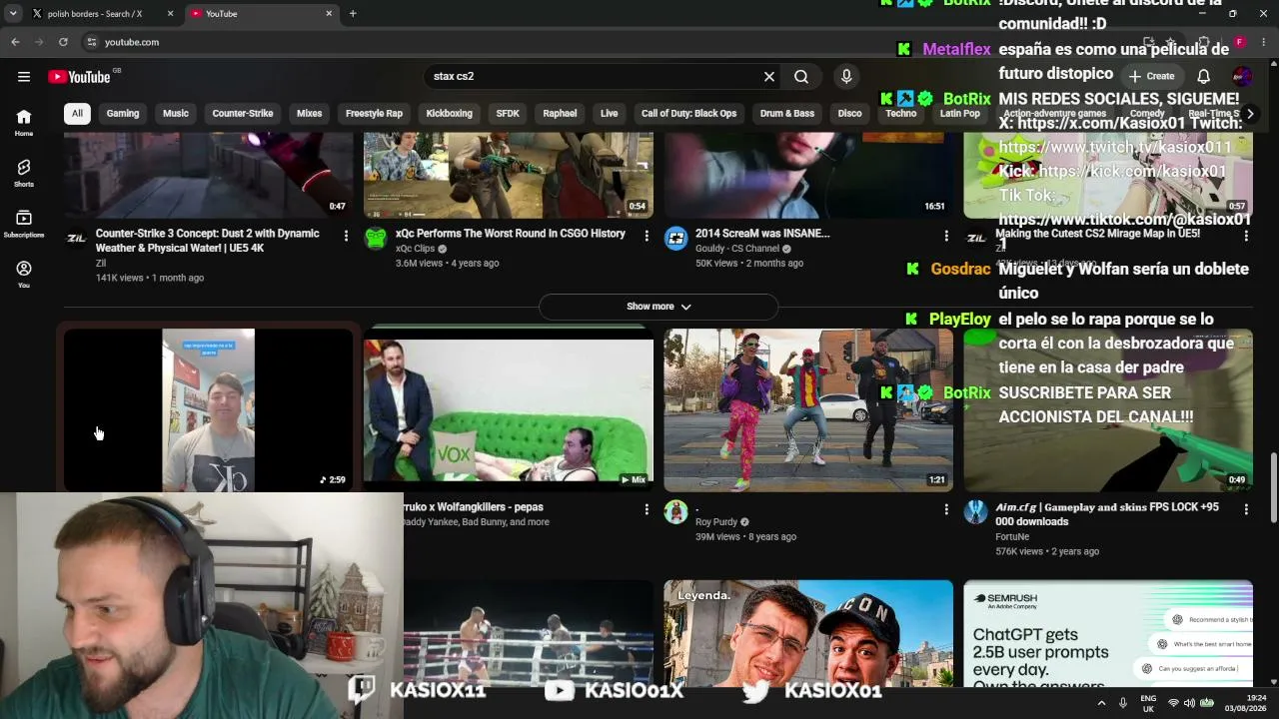Viewport: 1279px width, 719px height.
Task: Open options for Dust 2 Concept video
Action: (x=346, y=236)
